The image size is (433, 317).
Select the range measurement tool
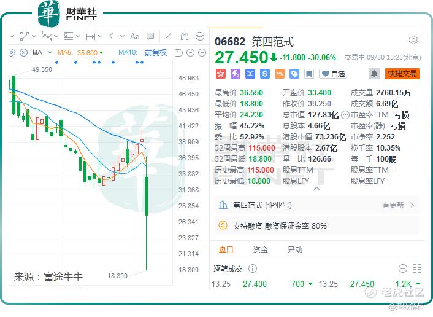coord(91,36)
